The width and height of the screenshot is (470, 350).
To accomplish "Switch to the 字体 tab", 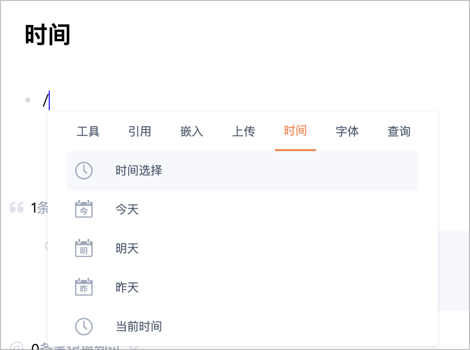I will point(347,132).
